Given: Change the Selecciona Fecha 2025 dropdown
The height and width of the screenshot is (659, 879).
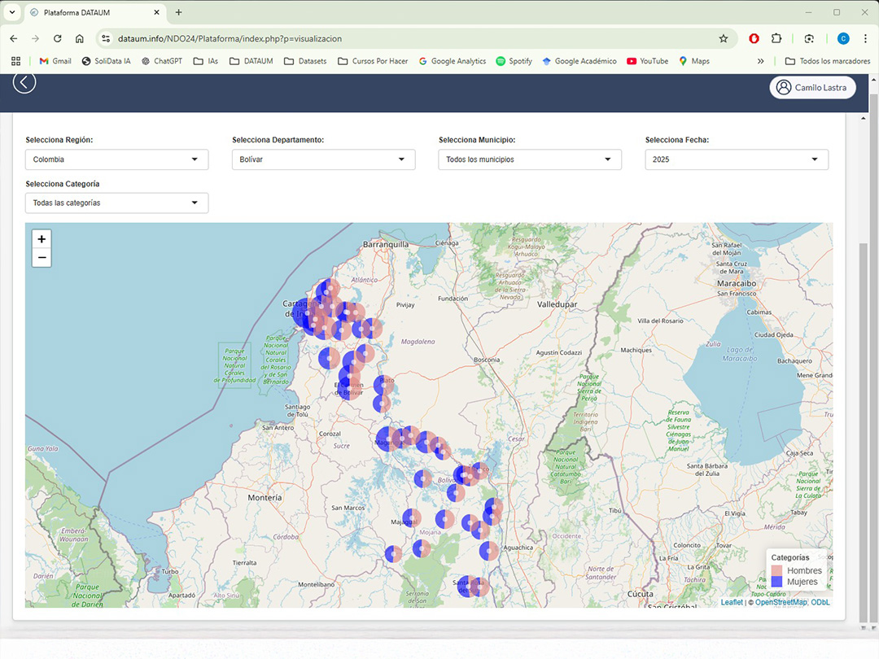Looking at the screenshot, I should tap(737, 159).
